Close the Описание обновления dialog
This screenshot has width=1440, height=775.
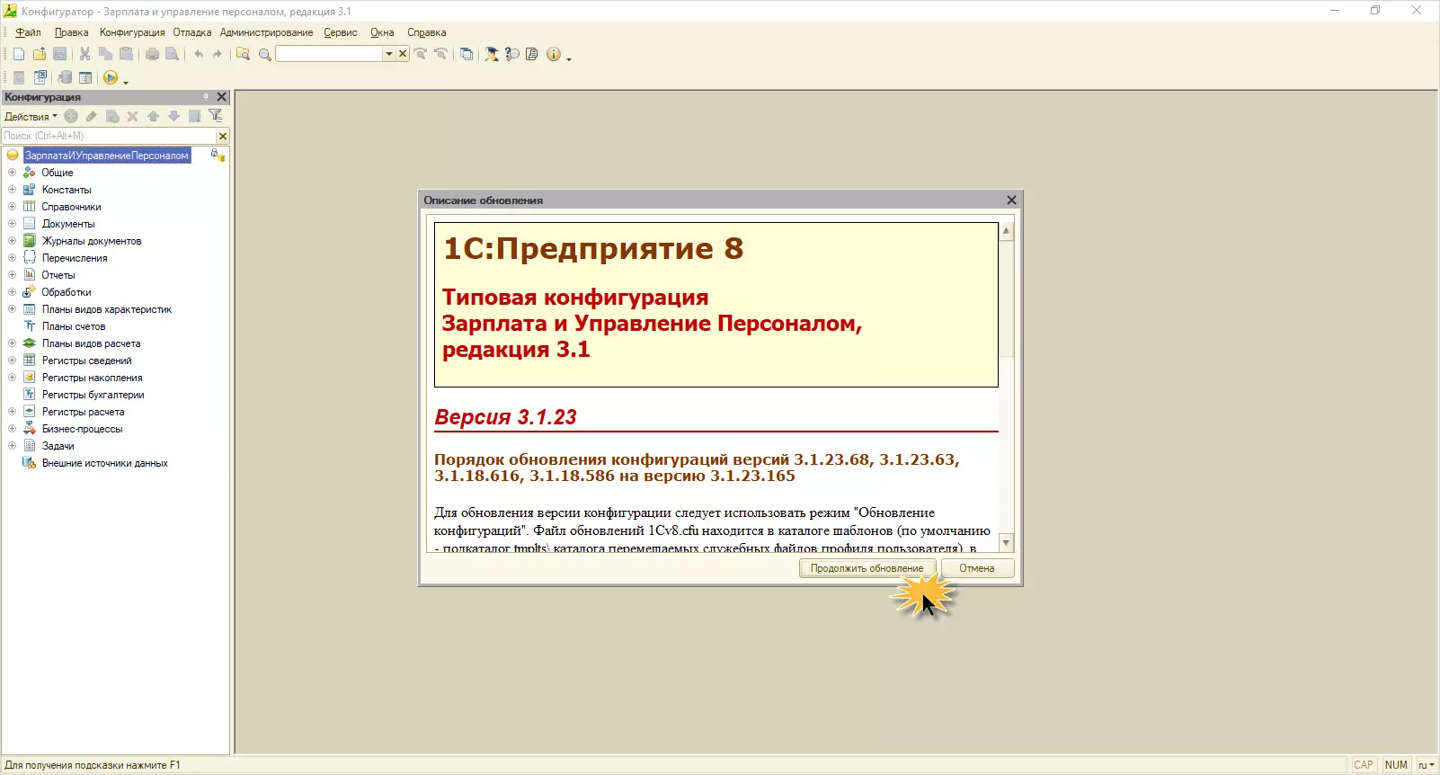pos(1011,200)
